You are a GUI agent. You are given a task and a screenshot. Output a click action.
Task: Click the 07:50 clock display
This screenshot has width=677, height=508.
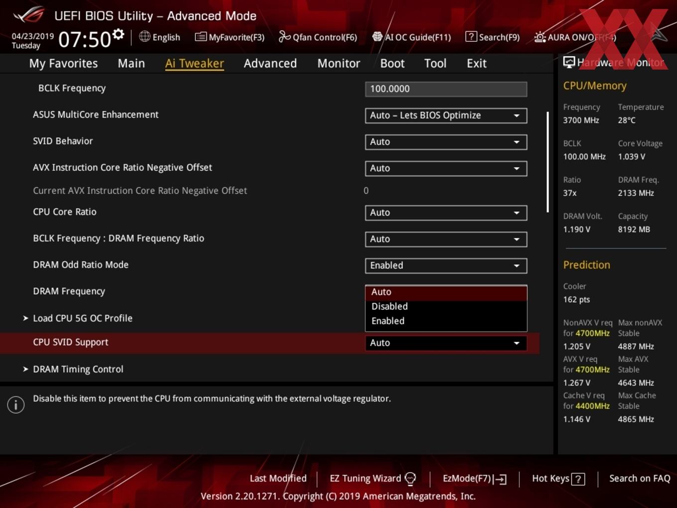pyautogui.click(x=85, y=39)
